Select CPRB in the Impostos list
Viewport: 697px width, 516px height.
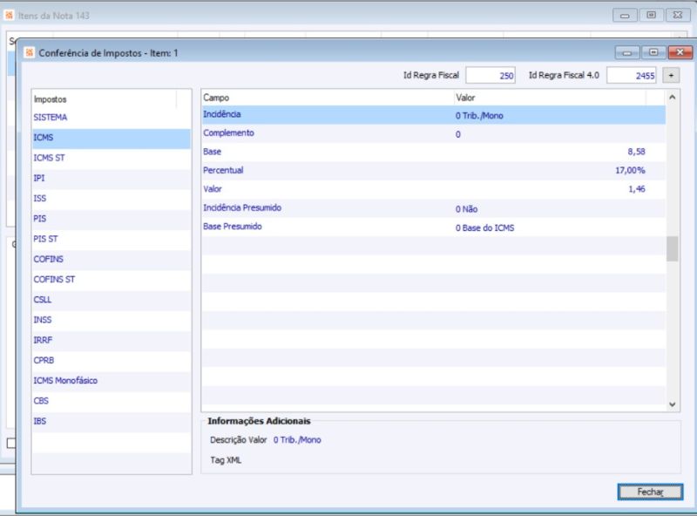click(112, 360)
